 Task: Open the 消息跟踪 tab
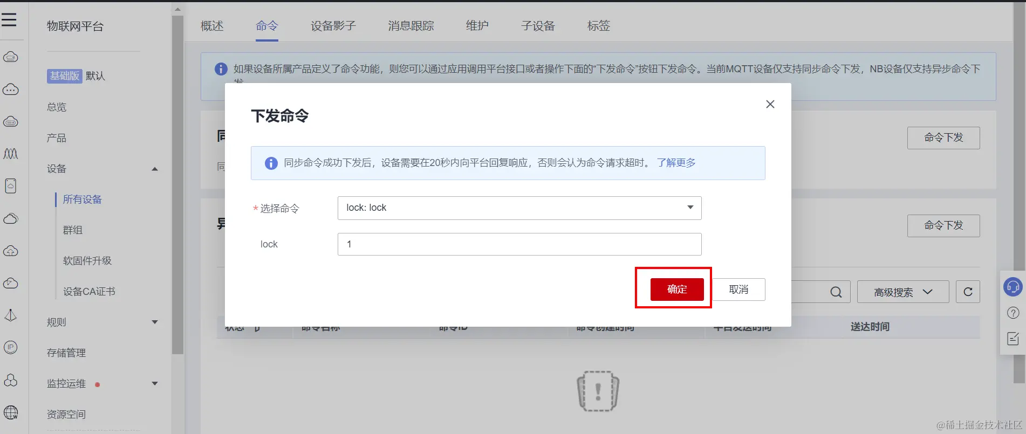pyautogui.click(x=411, y=26)
